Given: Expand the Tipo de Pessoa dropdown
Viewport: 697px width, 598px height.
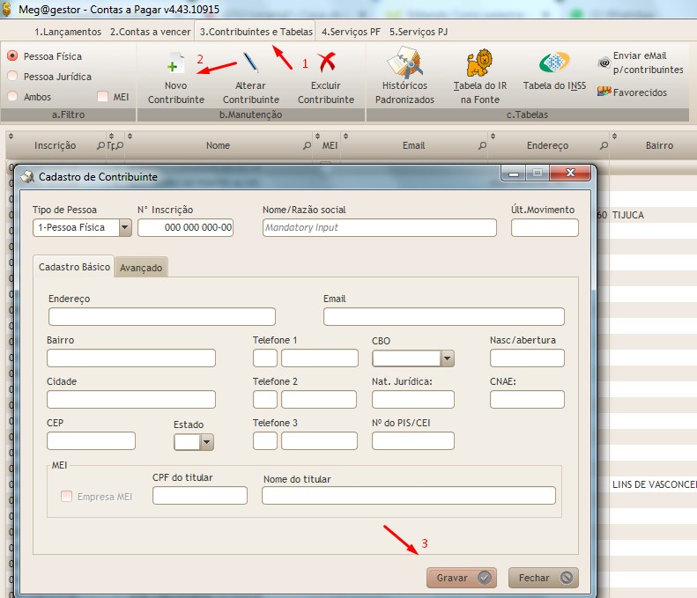Looking at the screenshot, I should (x=124, y=228).
